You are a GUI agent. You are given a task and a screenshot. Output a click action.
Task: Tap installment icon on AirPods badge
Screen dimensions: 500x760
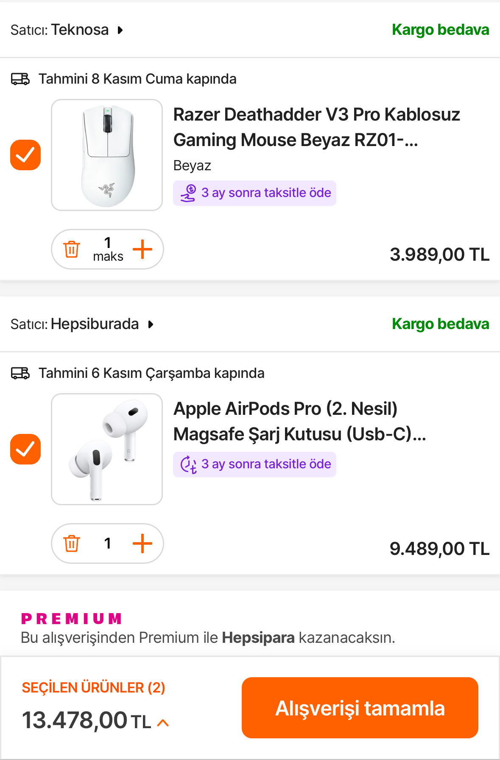(x=188, y=464)
